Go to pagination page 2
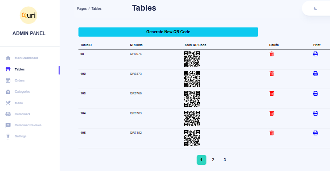 click(x=213, y=160)
